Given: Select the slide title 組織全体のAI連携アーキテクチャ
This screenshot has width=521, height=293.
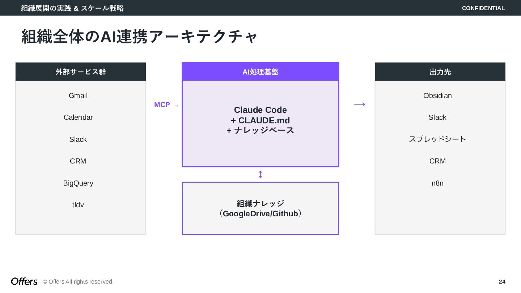Looking at the screenshot, I should 139,37.
